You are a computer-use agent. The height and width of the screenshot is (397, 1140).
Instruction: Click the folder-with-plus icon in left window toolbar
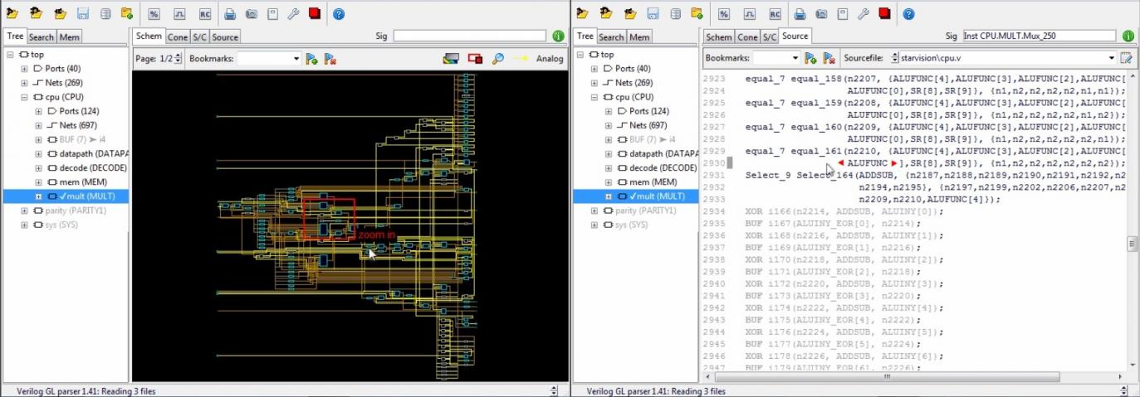coord(127,13)
